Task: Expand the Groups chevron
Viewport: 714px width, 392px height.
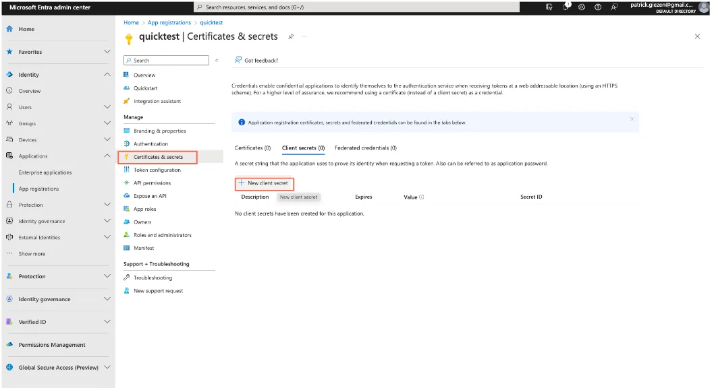Action: (107, 123)
